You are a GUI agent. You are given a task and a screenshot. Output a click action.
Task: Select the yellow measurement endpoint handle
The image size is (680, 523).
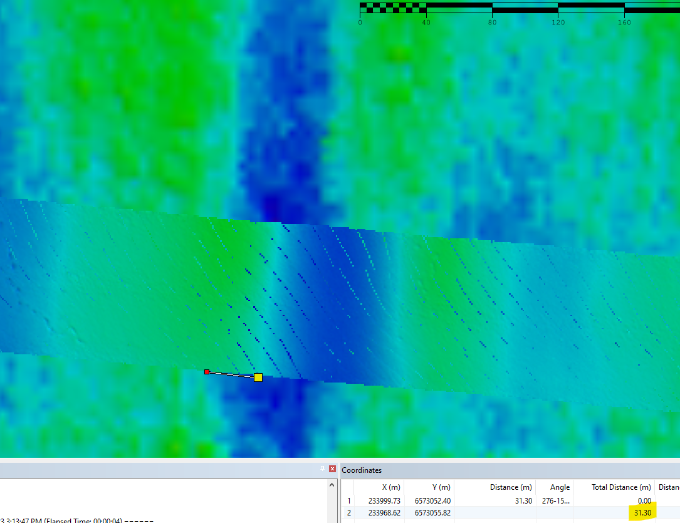point(258,377)
